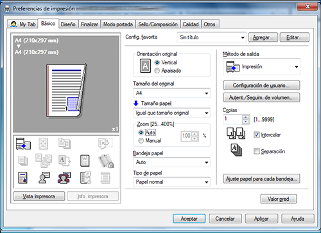Click the grayed overlapping documents icon in top row
The image size is (321, 233).
[x=64, y=144]
